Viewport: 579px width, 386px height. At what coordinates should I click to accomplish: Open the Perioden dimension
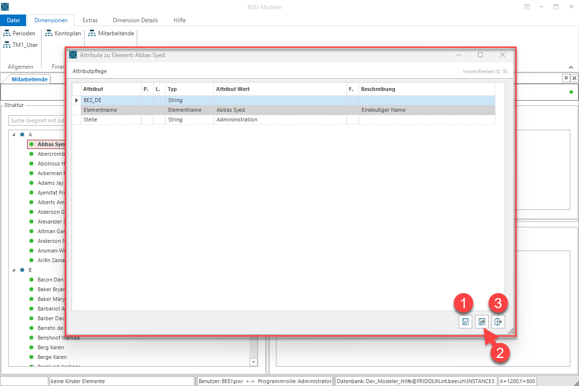19,33
